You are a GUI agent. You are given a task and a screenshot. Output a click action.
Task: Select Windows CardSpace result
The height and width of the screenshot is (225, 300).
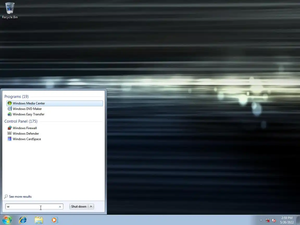(55, 139)
